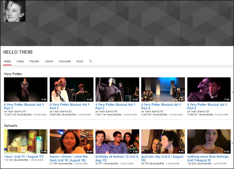The width and height of the screenshot is (234, 169).
Task: Play the Act 1 Part 1 thumbnail
Action: 26,90
